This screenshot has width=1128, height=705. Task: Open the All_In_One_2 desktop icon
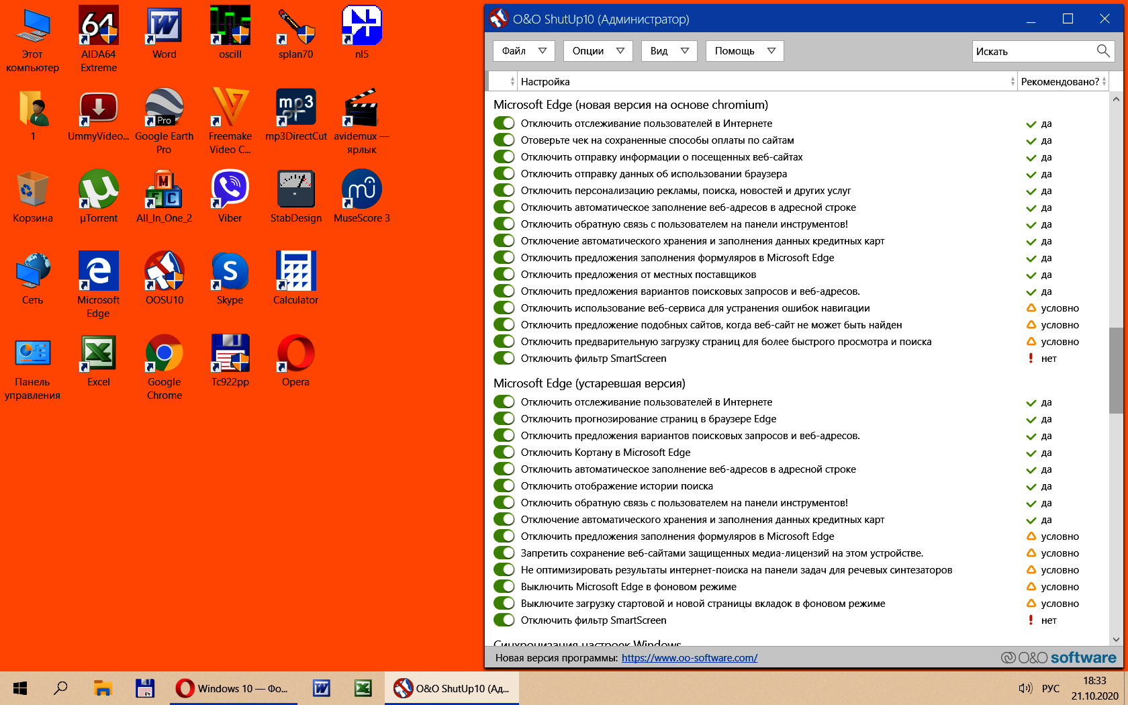pyautogui.click(x=164, y=196)
